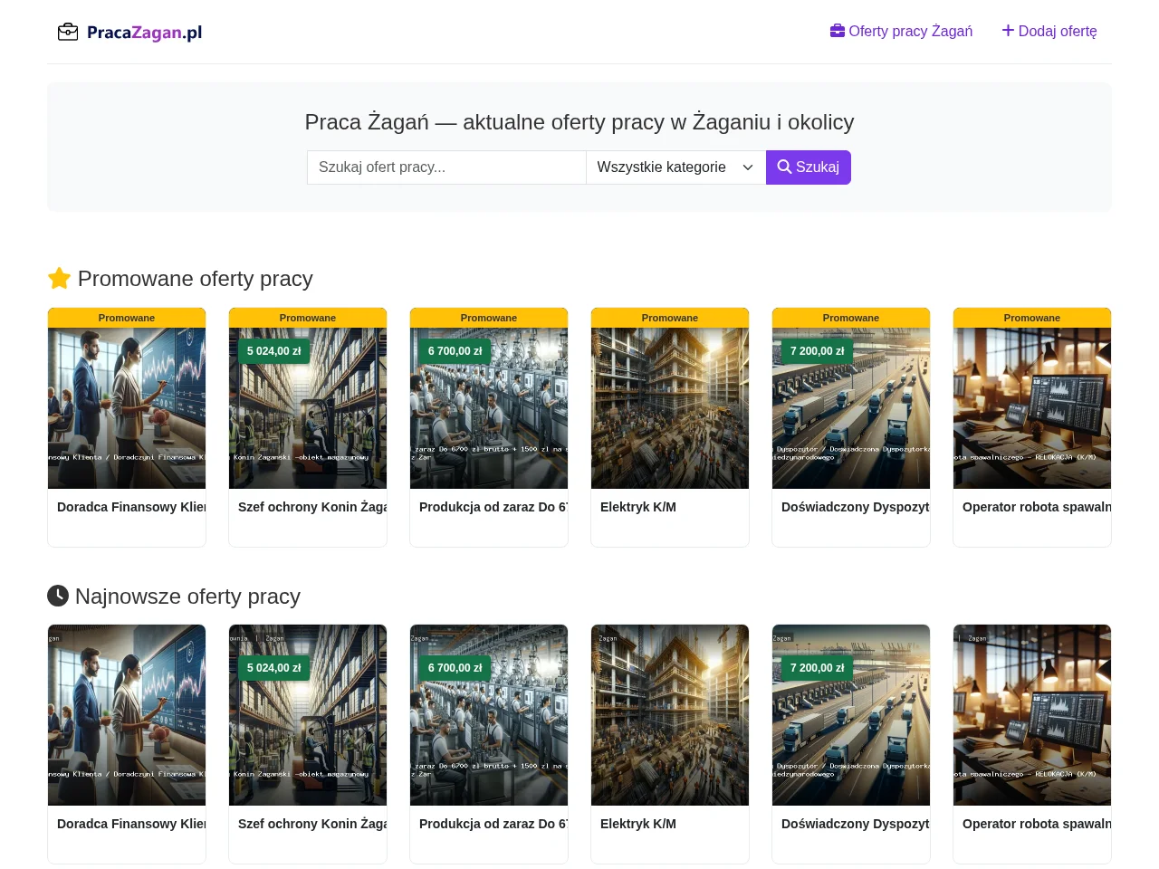The height and width of the screenshot is (869, 1159).
Task: Focus the Szukaj ofert pracy search field
Action: [446, 167]
